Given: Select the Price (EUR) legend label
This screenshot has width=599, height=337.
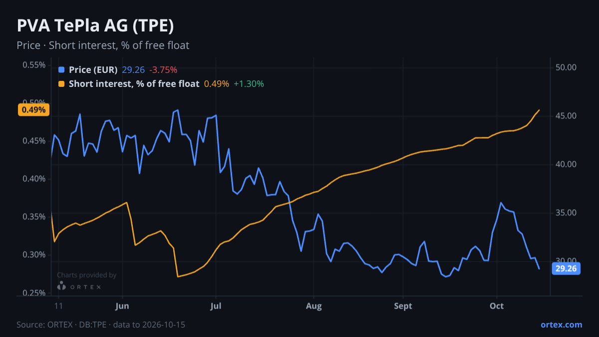Looking at the screenshot, I should pyautogui.click(x=93, y=70).
